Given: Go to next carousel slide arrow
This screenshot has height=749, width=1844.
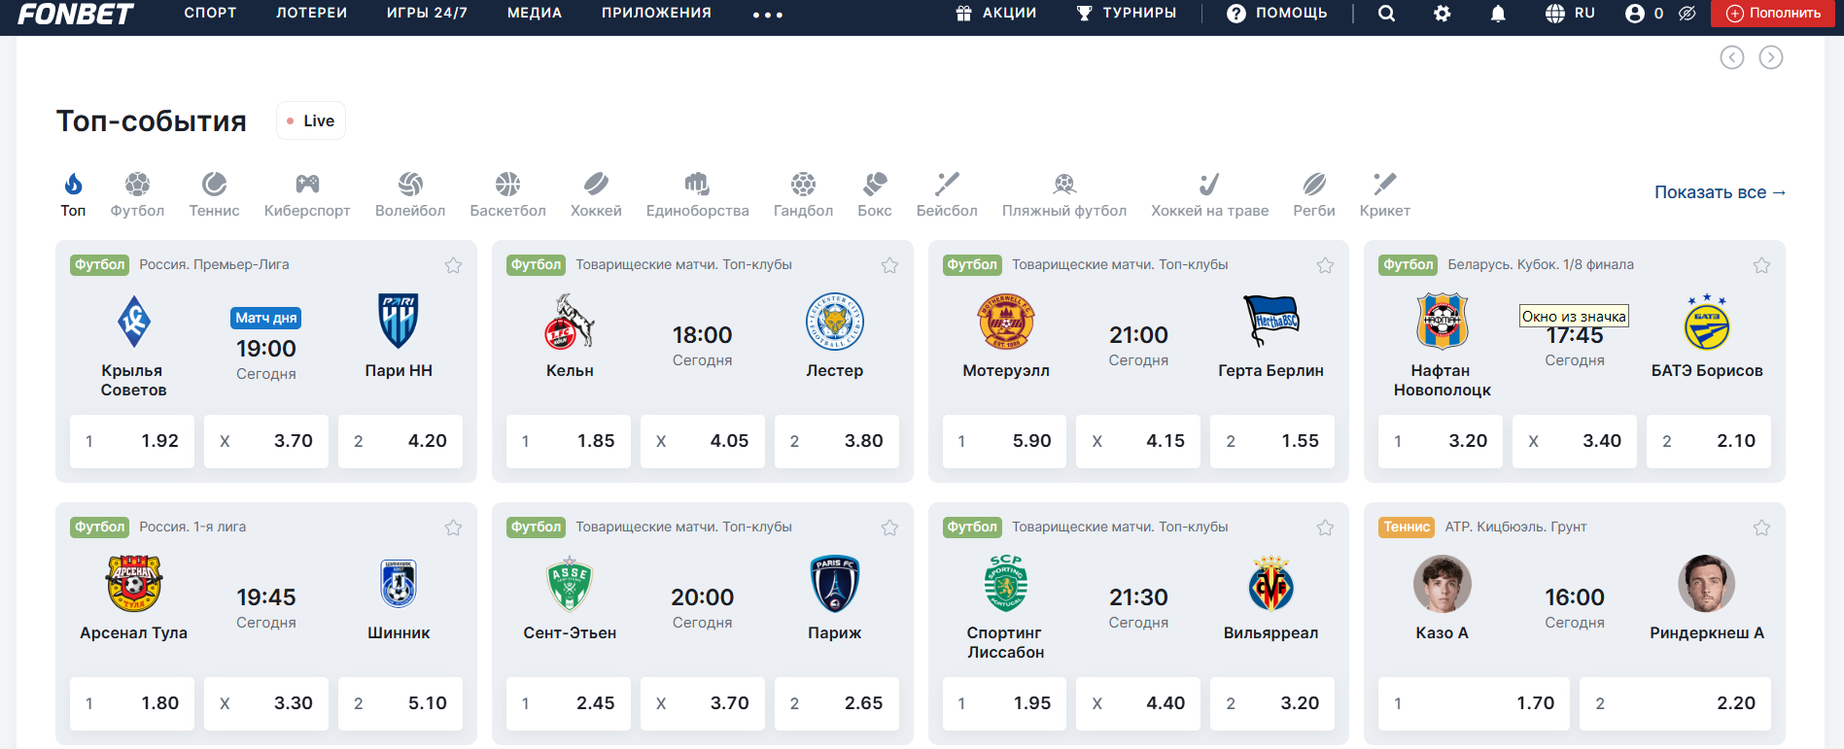Looking at the screenshot, I should click(1771, 57).
